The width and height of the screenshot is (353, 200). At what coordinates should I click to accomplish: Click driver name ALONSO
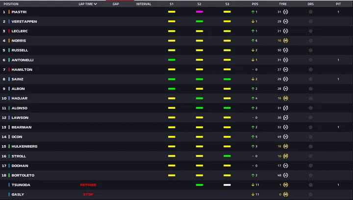pyautogui.click(x=19, y=108)
